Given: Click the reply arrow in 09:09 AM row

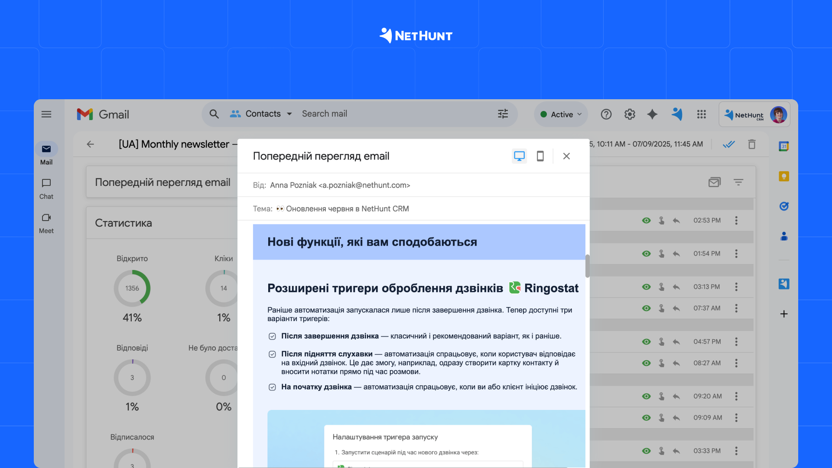Looking at the screenshot, I should coord(676,418).
